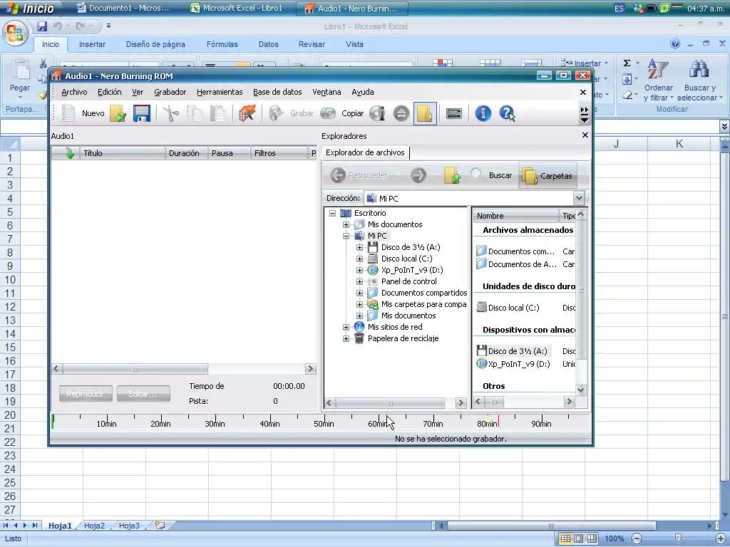Click the Grabar burn button
The image size is (730, 547).
click(292, 113)
